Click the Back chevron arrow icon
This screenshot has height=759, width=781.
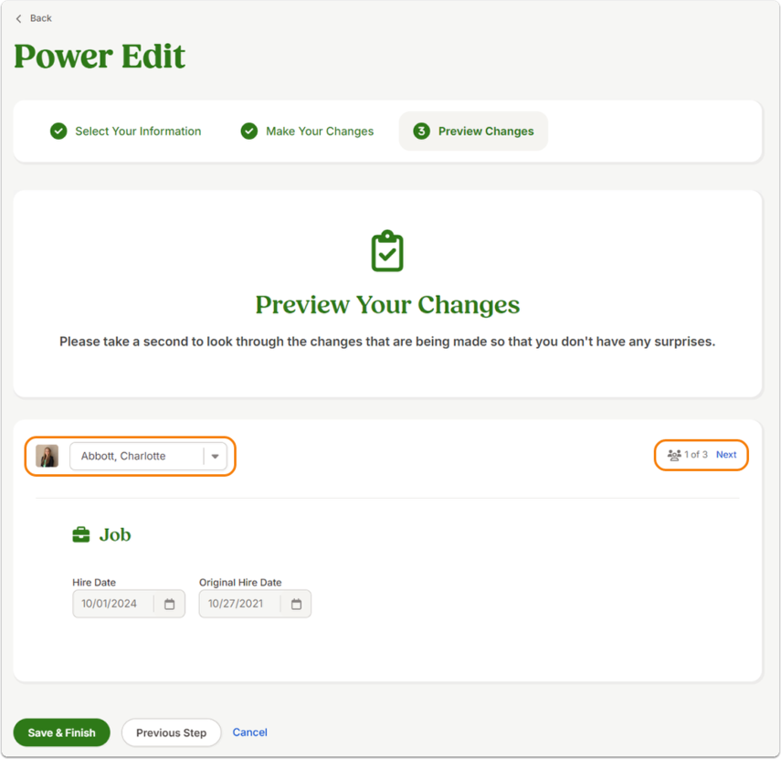click(x=18, y=18)
